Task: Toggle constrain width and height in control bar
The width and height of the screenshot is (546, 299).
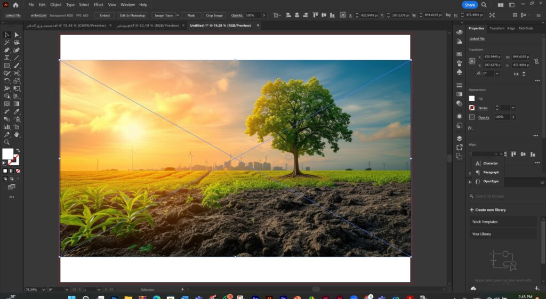Action: [x=448, y=15]
